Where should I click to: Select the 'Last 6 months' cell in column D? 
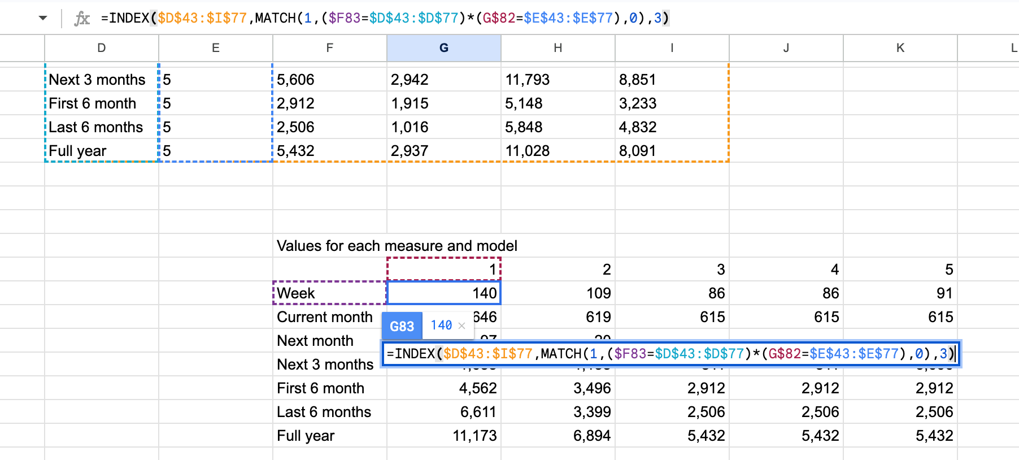[x=102, y=127]
